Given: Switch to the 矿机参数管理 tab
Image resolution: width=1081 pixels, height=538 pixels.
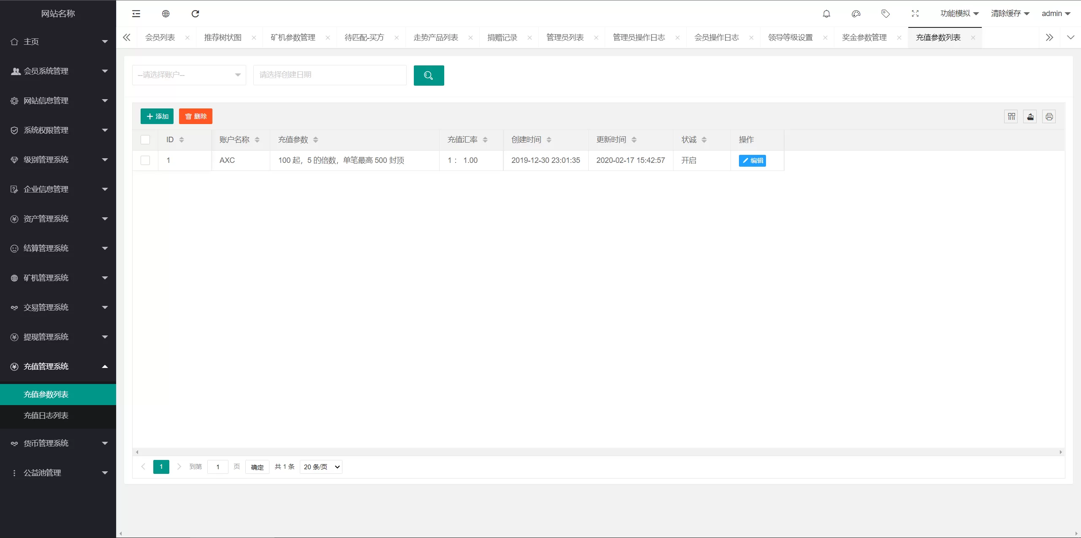Looking at the screenshot, I should pos(293,38).
